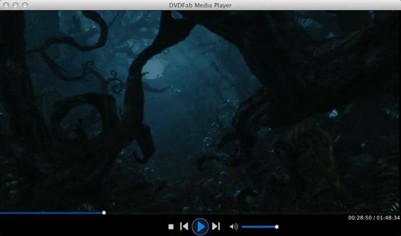Click the volume slider handle
The image size is (401, 236).
[277, 227]
